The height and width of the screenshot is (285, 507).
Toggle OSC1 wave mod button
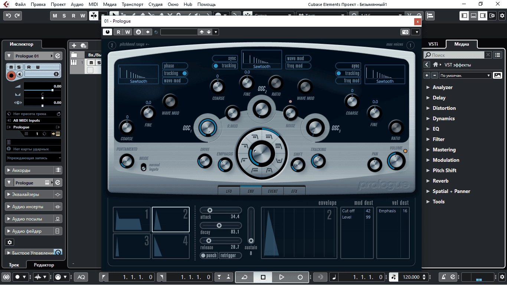[175, 81]
